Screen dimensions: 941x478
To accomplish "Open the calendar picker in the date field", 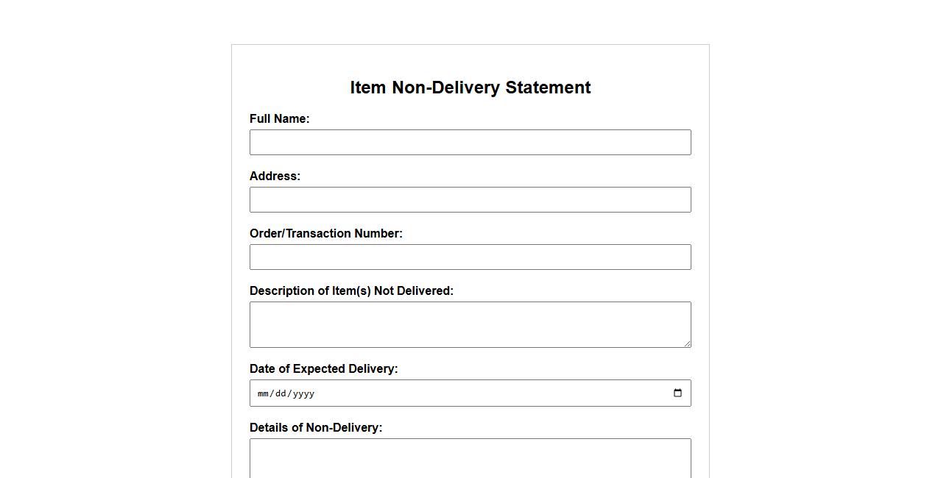I will coord(677,393).
